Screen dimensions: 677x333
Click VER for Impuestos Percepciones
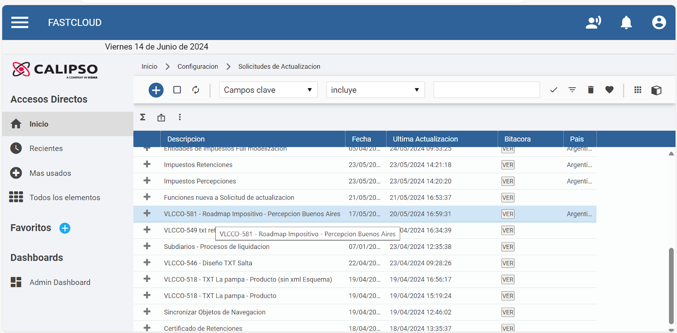click(508, 181)
